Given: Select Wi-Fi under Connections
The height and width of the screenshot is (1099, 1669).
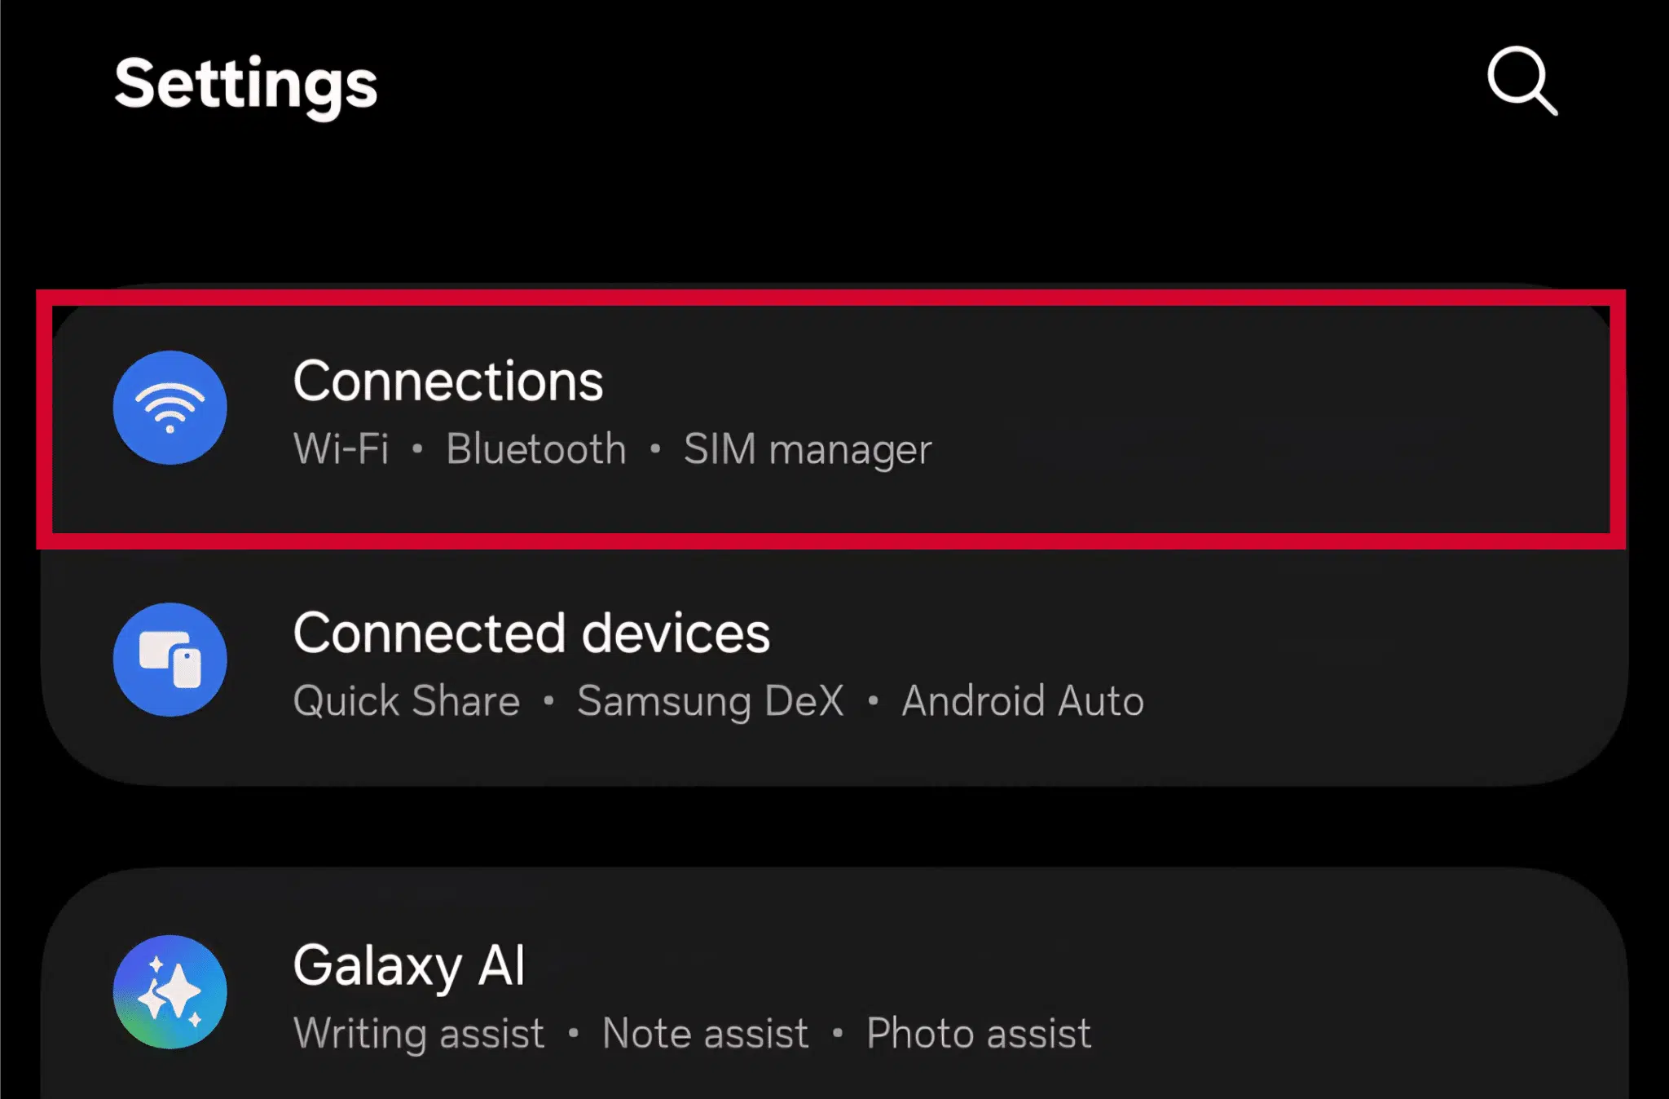Looking at the screenshot, I should (340, 448).
